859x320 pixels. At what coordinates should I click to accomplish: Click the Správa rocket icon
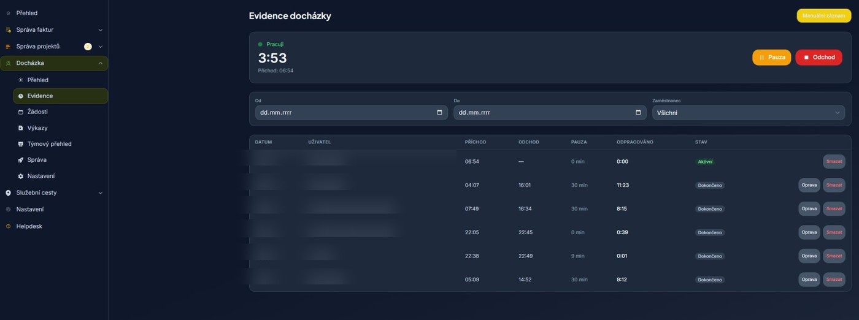(21, 160)
